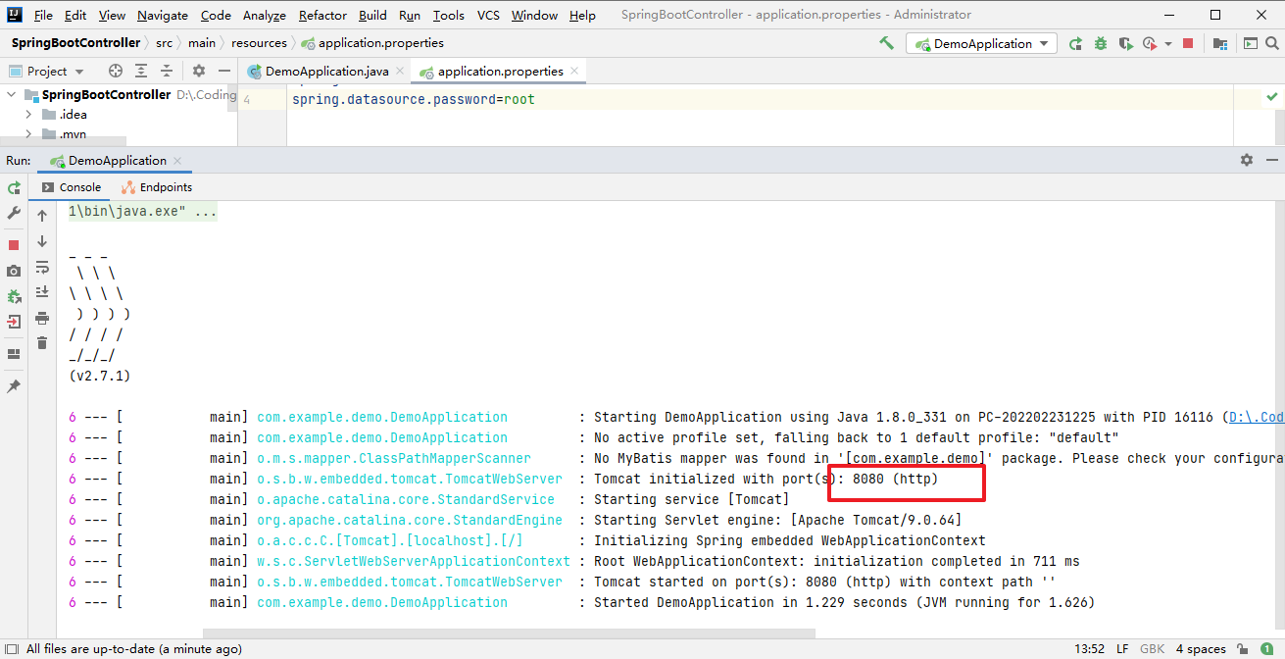
Task: Click the up-the-stack-trace arrow in console
Action: [42, 216]
